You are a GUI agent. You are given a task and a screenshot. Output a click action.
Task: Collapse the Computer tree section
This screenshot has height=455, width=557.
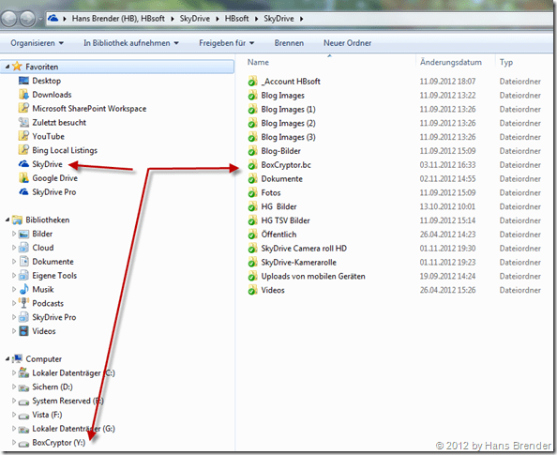8,359
